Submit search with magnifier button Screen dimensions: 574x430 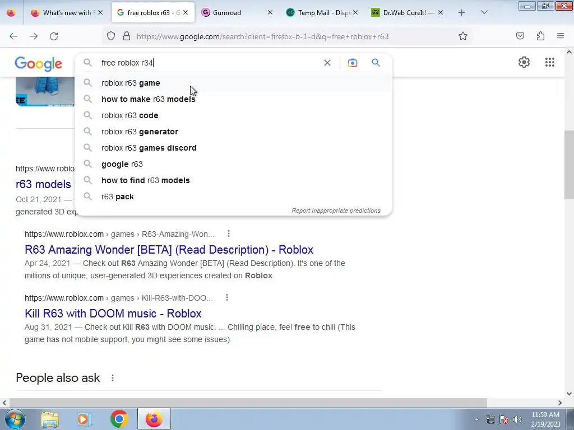[376, 63]
